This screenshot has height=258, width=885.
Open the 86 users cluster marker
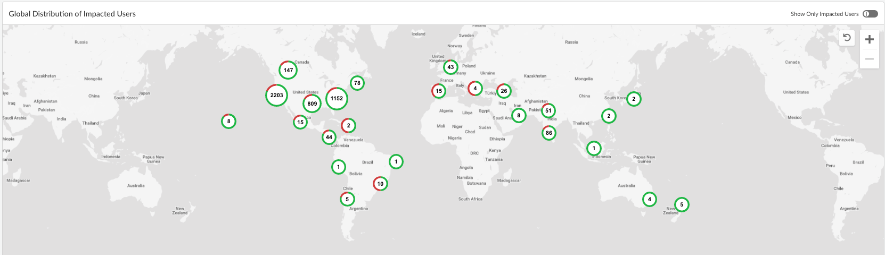pyautogui.click(x=549, y=133)
